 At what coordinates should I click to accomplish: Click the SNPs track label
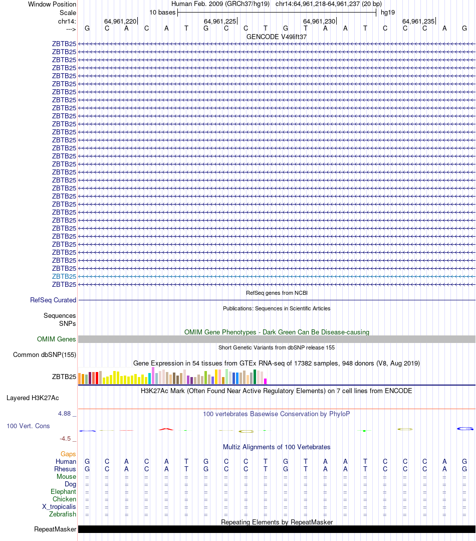[x=68, y=323]
